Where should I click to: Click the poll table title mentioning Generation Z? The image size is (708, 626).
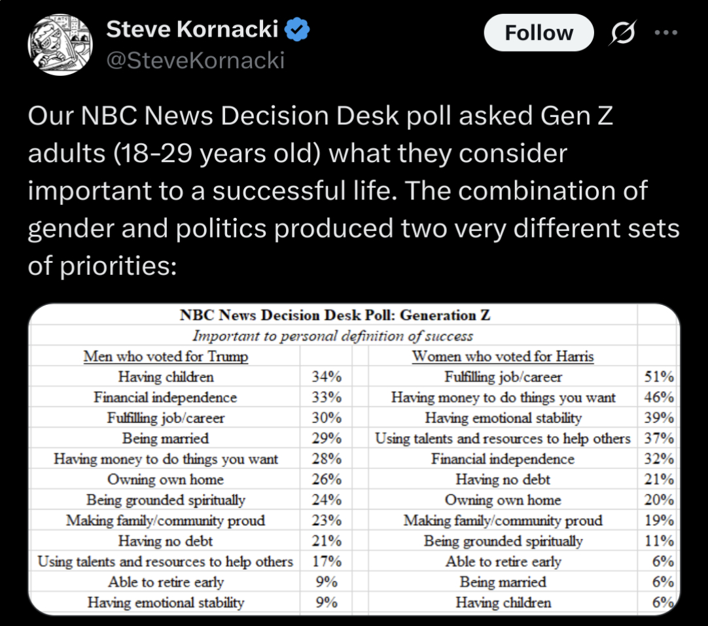coord(334,315)
